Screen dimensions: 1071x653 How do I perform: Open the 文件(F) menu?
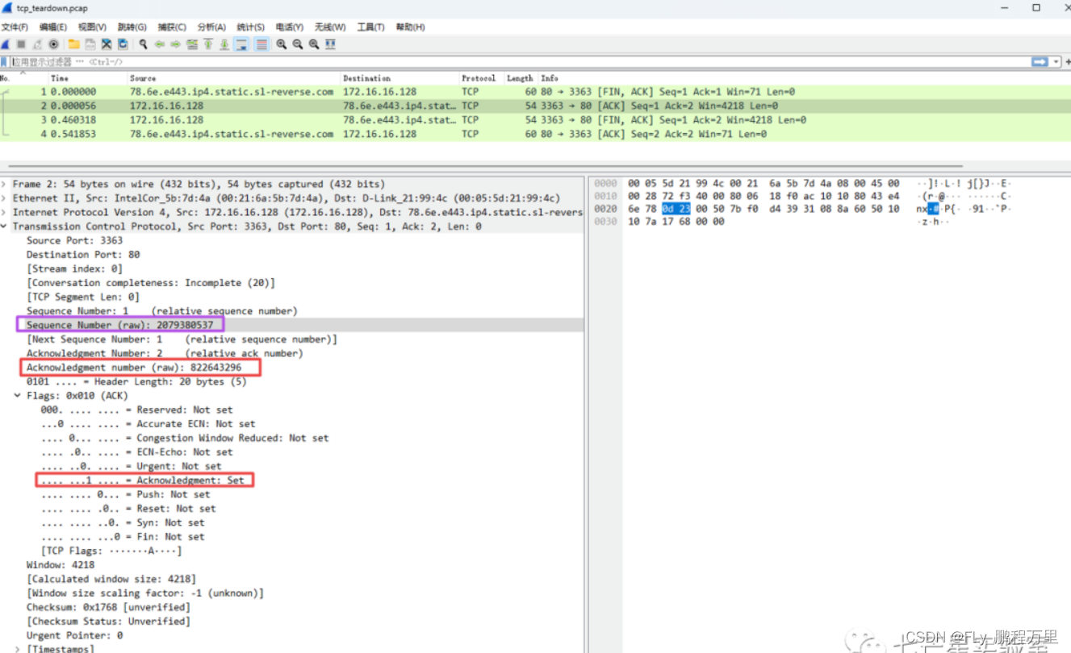[x=15, y=27]
